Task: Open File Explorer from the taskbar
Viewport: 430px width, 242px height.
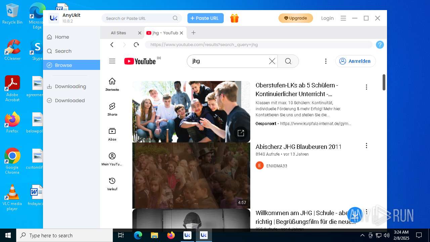Action: (x=155, y=235)
